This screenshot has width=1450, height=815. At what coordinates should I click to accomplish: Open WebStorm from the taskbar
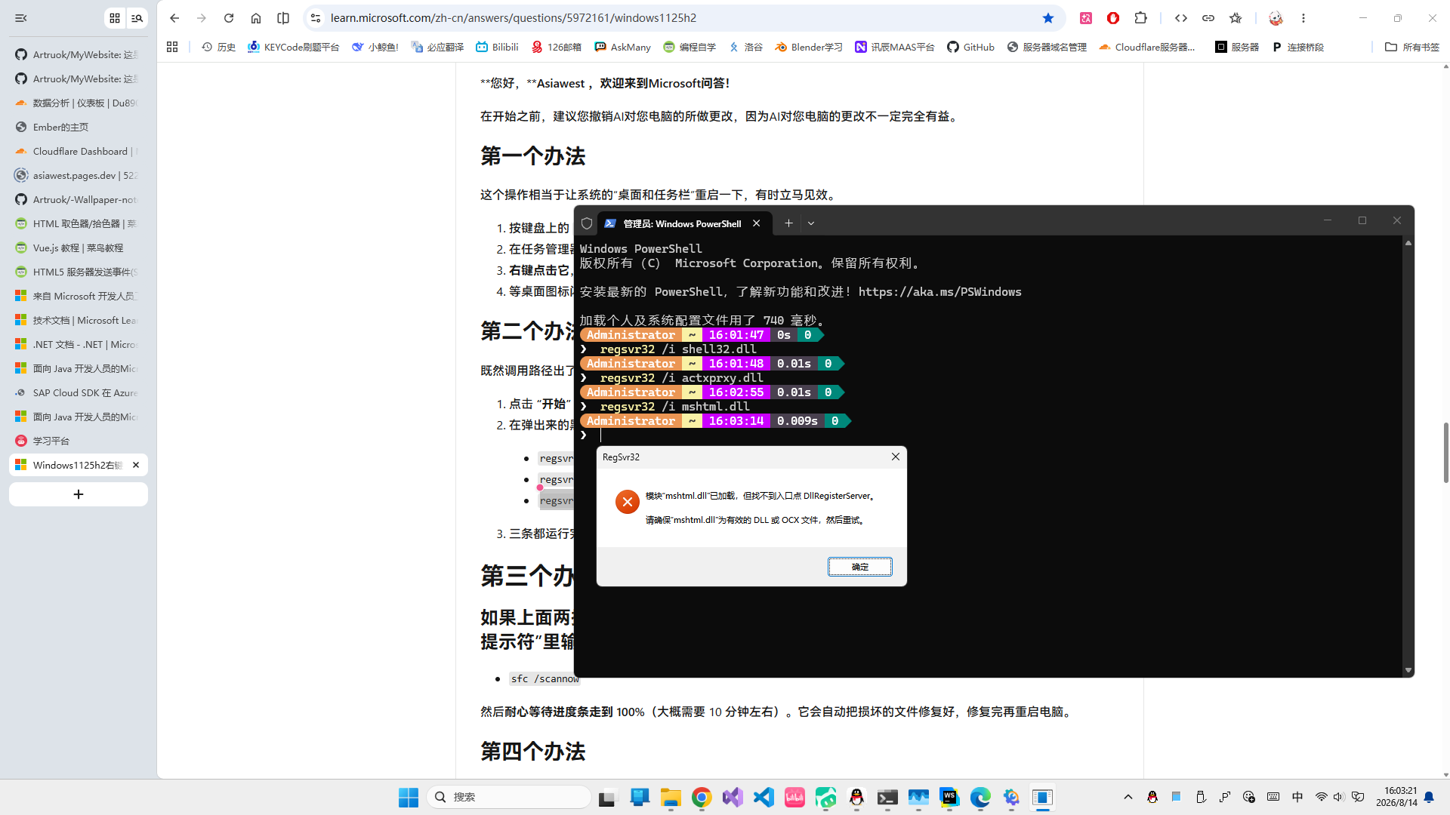(x=949, y=797)
